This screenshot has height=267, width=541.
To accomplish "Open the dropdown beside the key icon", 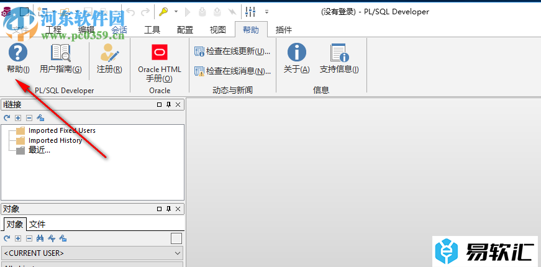I will [176, 12].
